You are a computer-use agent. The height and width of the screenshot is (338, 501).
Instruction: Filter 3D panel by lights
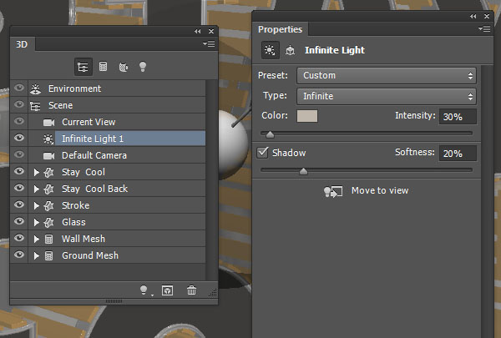[x=143, y=66]
